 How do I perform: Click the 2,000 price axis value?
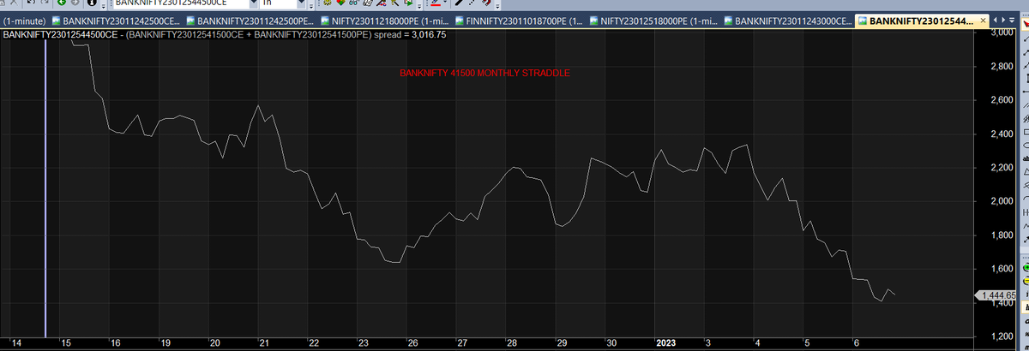pos(1001,201)
